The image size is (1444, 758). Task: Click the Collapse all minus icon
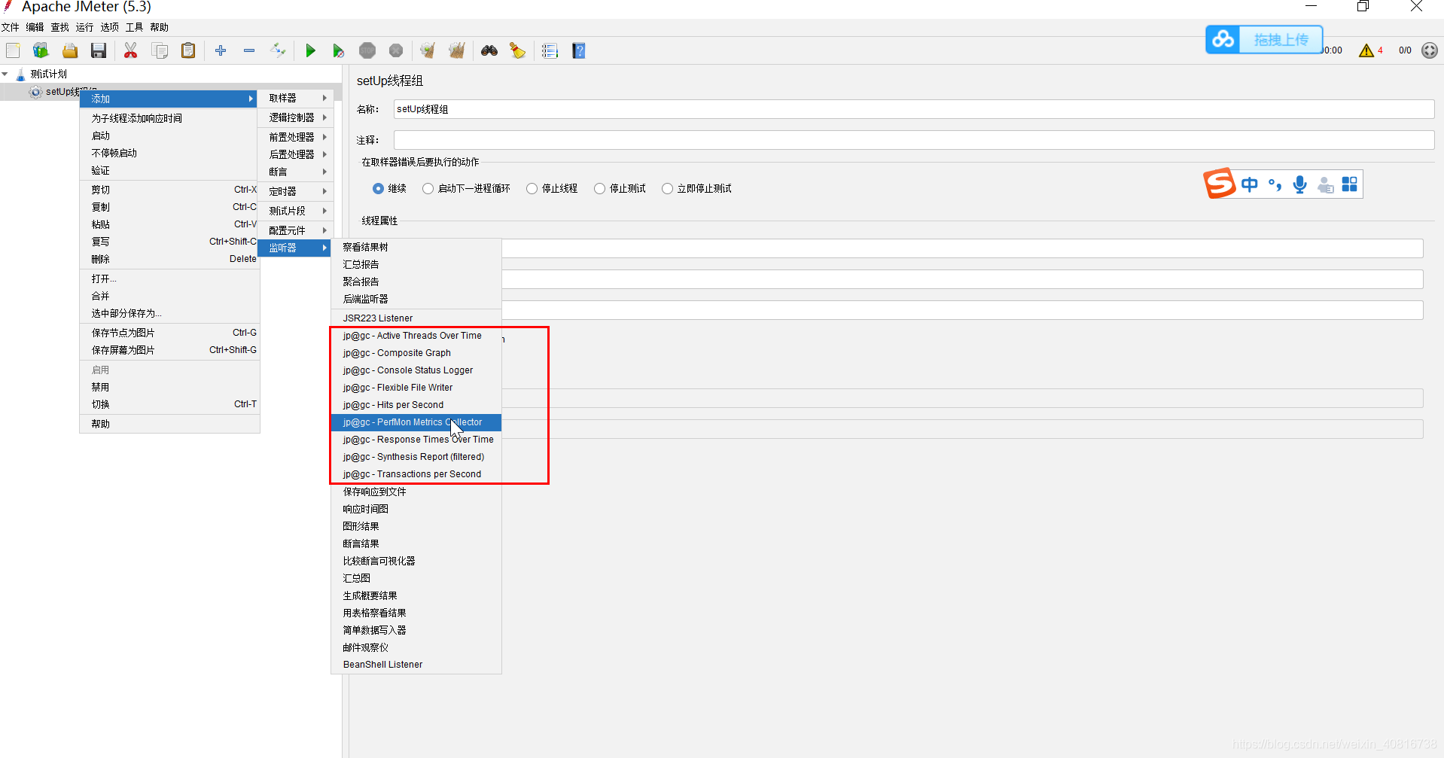249,50
